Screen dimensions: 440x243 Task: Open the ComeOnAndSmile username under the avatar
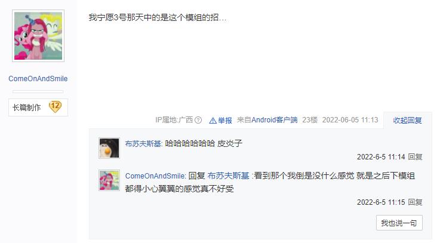point(38,79)
